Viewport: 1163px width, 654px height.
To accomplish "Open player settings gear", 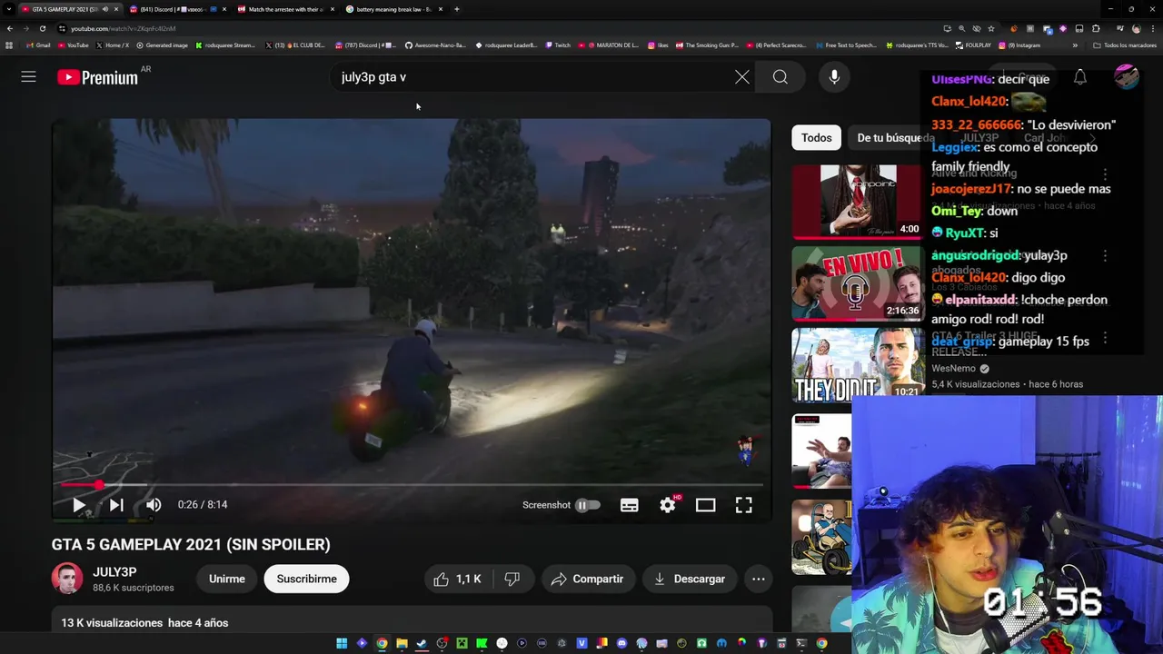I will click(668, 505).
